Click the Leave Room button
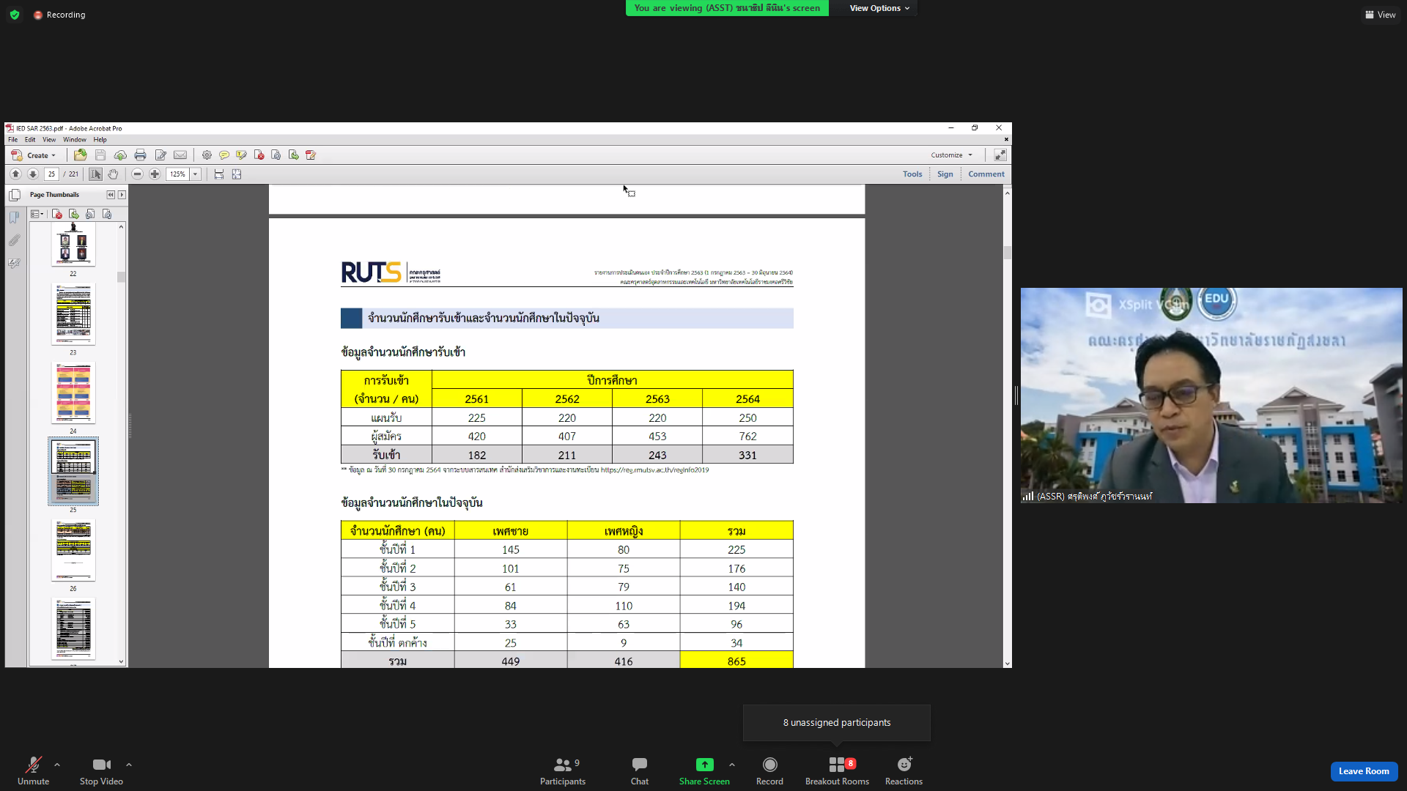The image size is (1407, 791). [x=1364, y=771]
